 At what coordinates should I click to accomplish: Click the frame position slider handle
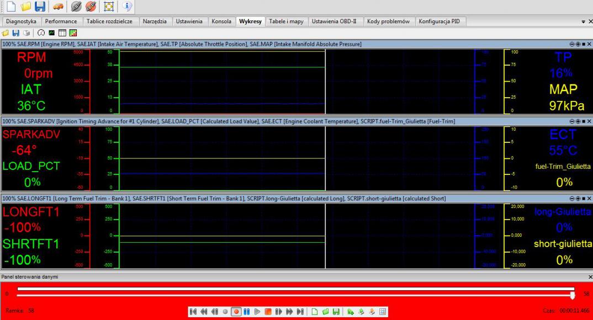(573, 295)
